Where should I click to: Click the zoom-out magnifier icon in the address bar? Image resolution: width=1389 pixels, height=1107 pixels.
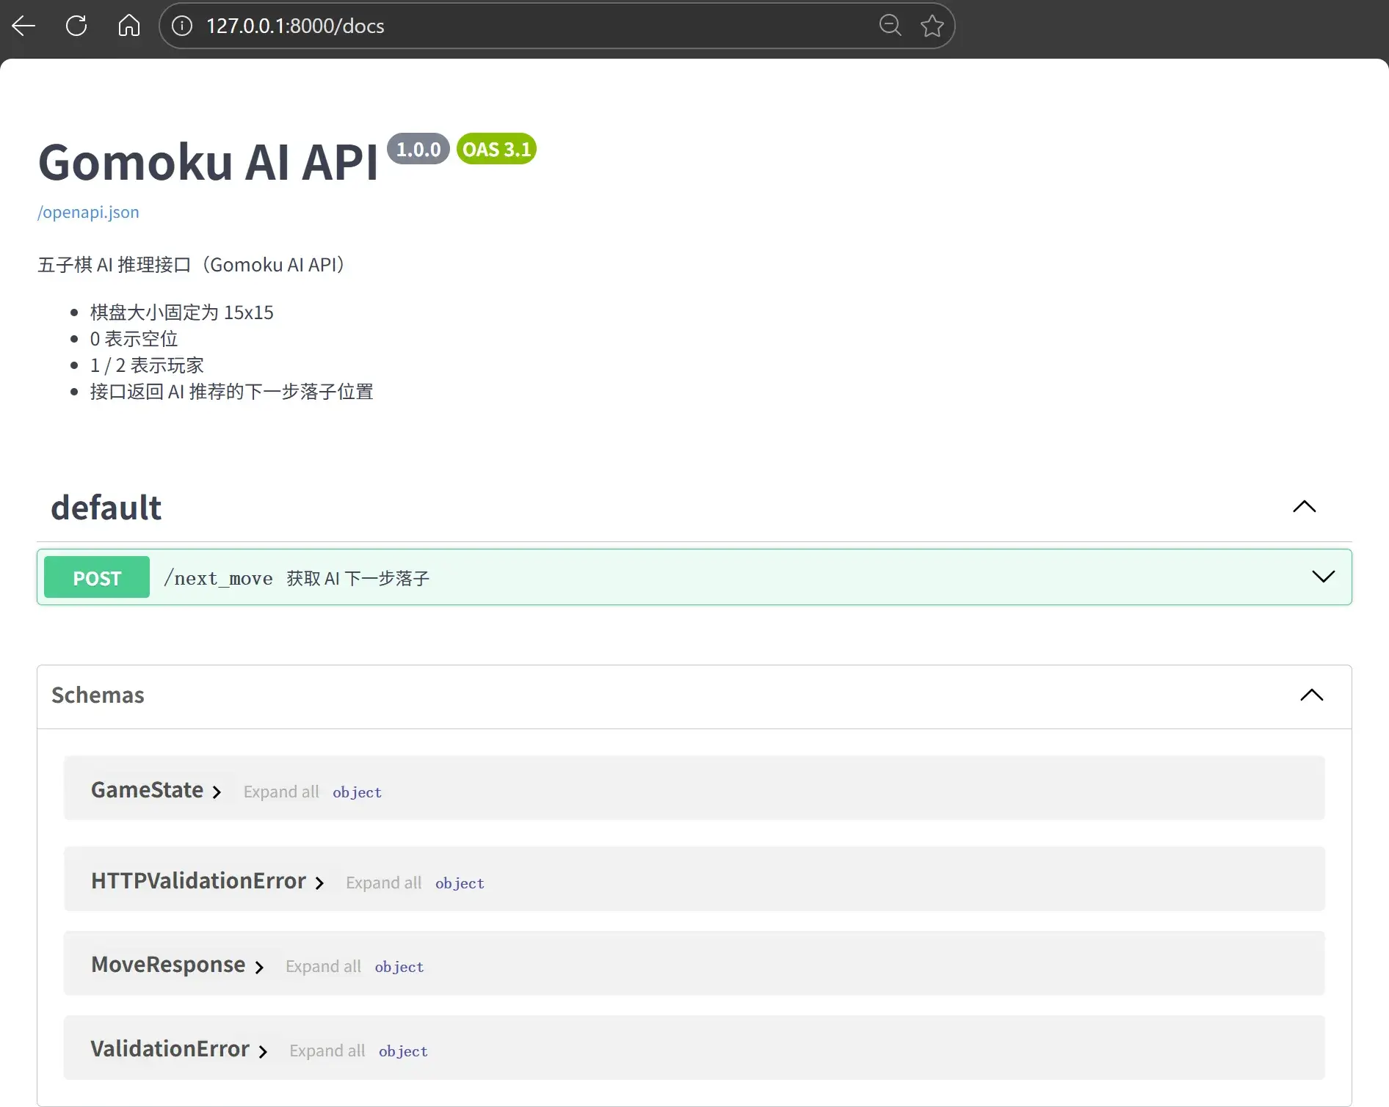(889, 25)
